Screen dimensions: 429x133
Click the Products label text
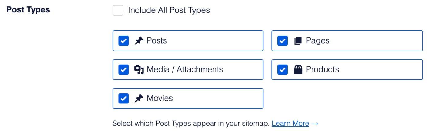322,70
